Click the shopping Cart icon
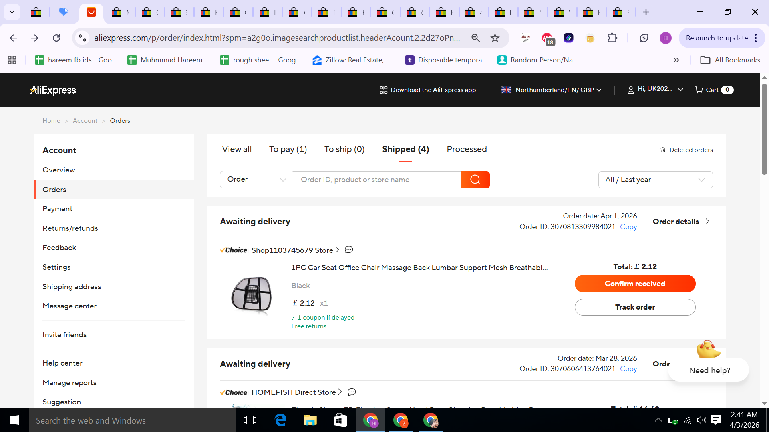The width and height of the screenshot is (769, 432). [699, 90]
